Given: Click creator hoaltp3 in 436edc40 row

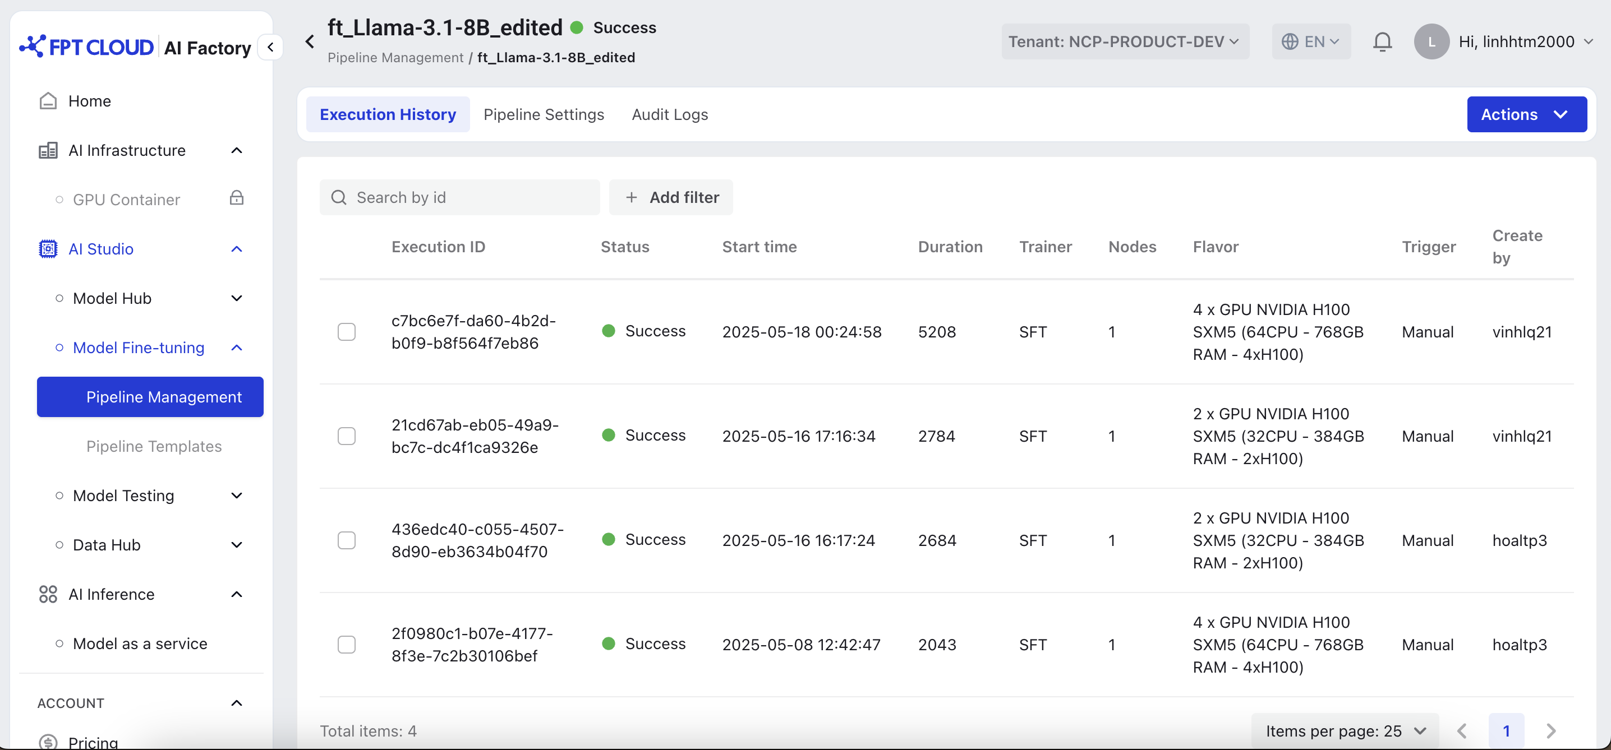Looking at the screenshot, I should pyautogui.click(x=1520, y=540).
